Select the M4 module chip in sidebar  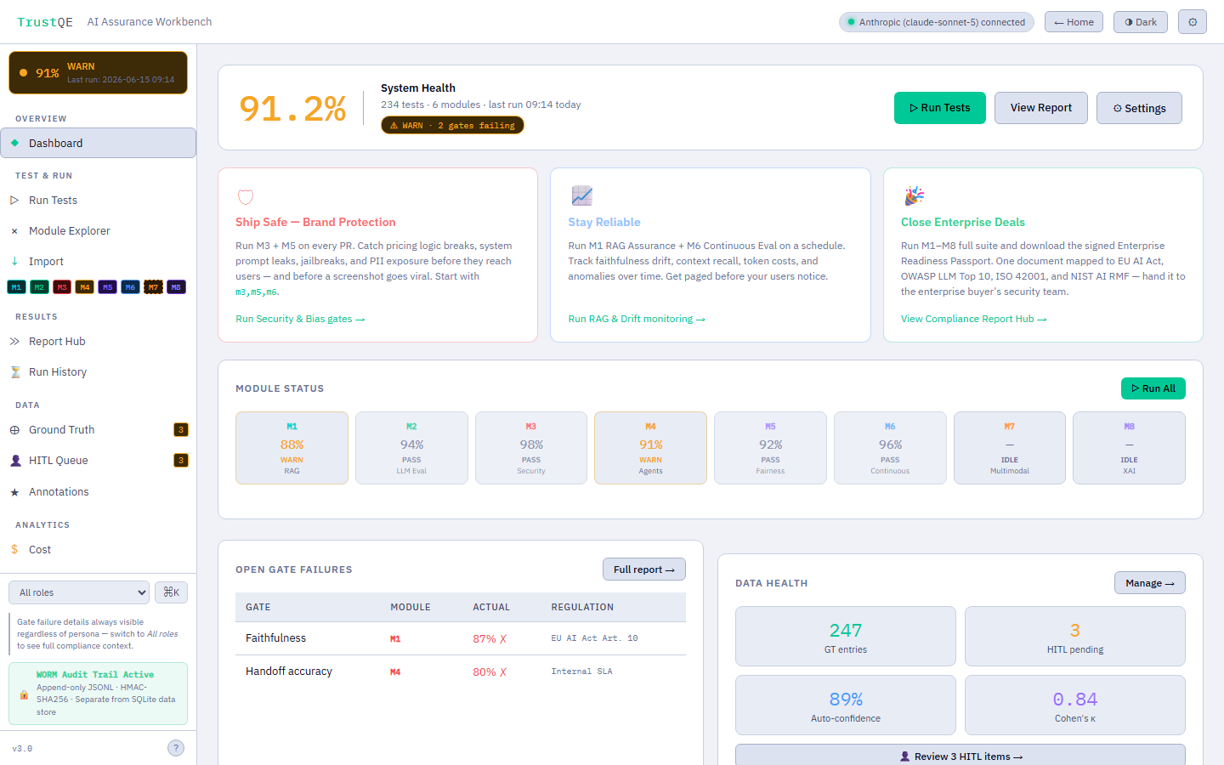[x=85, y=287]
